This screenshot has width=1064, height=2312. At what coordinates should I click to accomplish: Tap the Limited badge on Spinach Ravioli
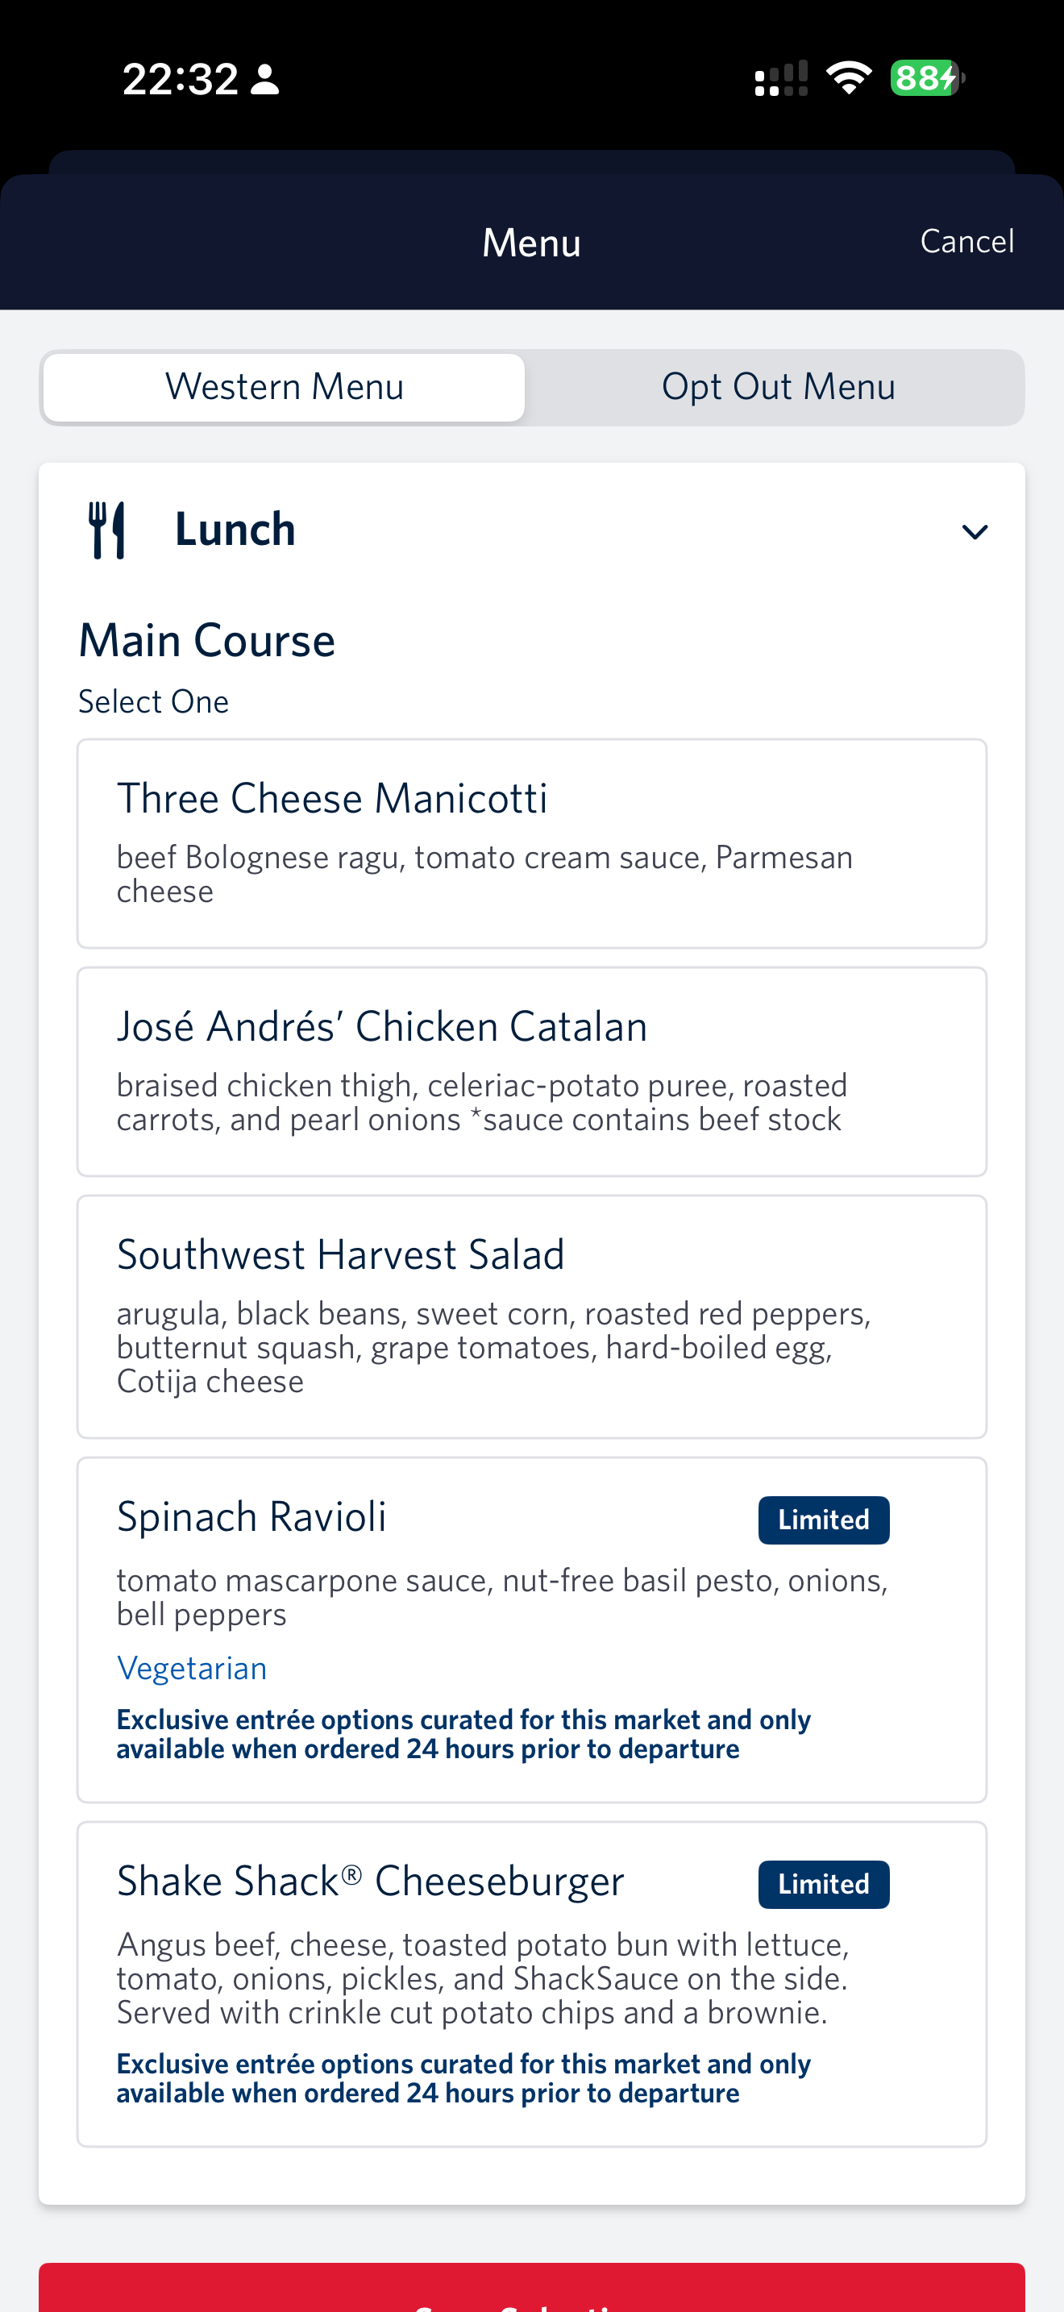[x=823, y=1520]
